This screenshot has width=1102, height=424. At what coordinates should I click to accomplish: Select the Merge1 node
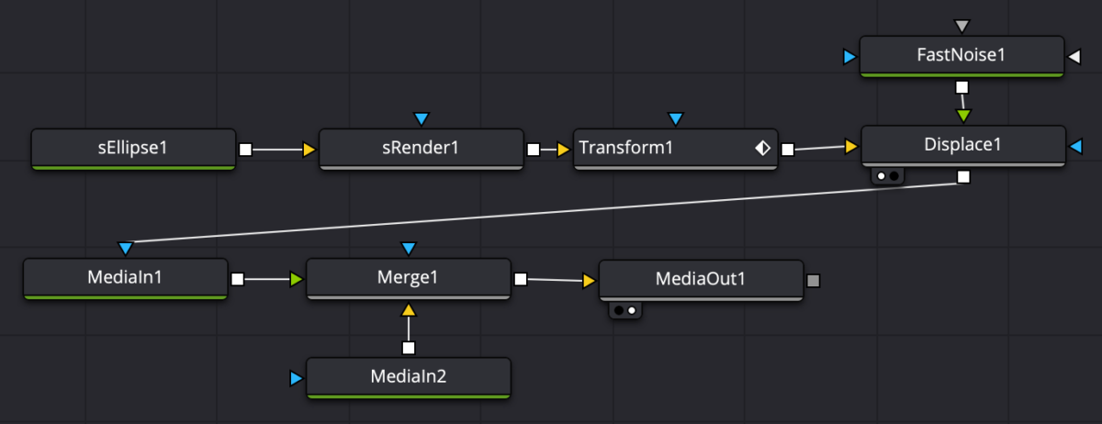pyautogui.click(x=409, y=278)
